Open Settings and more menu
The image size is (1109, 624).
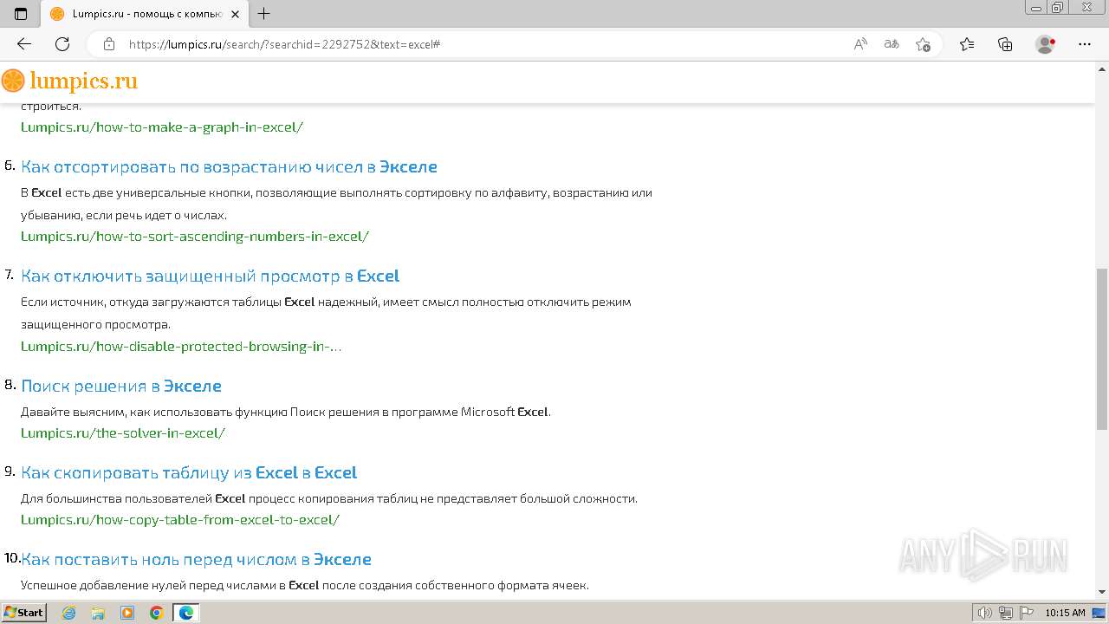[x=1085, y=44]
